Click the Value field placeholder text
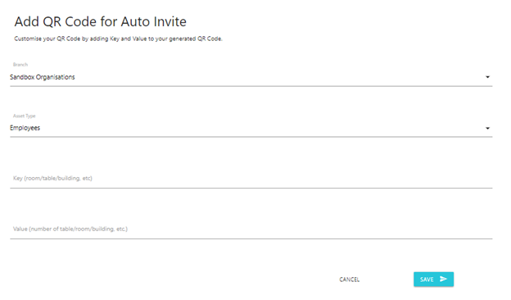 point(70,229)
